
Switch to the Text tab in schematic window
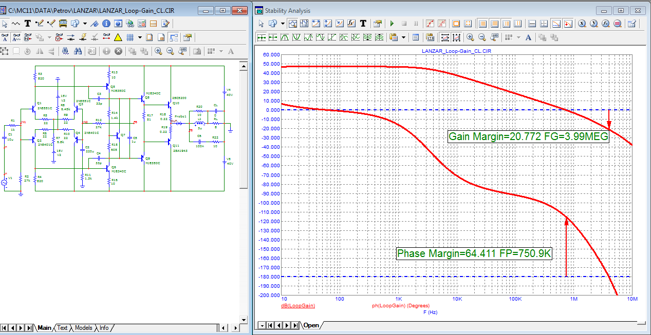[62, 328]
